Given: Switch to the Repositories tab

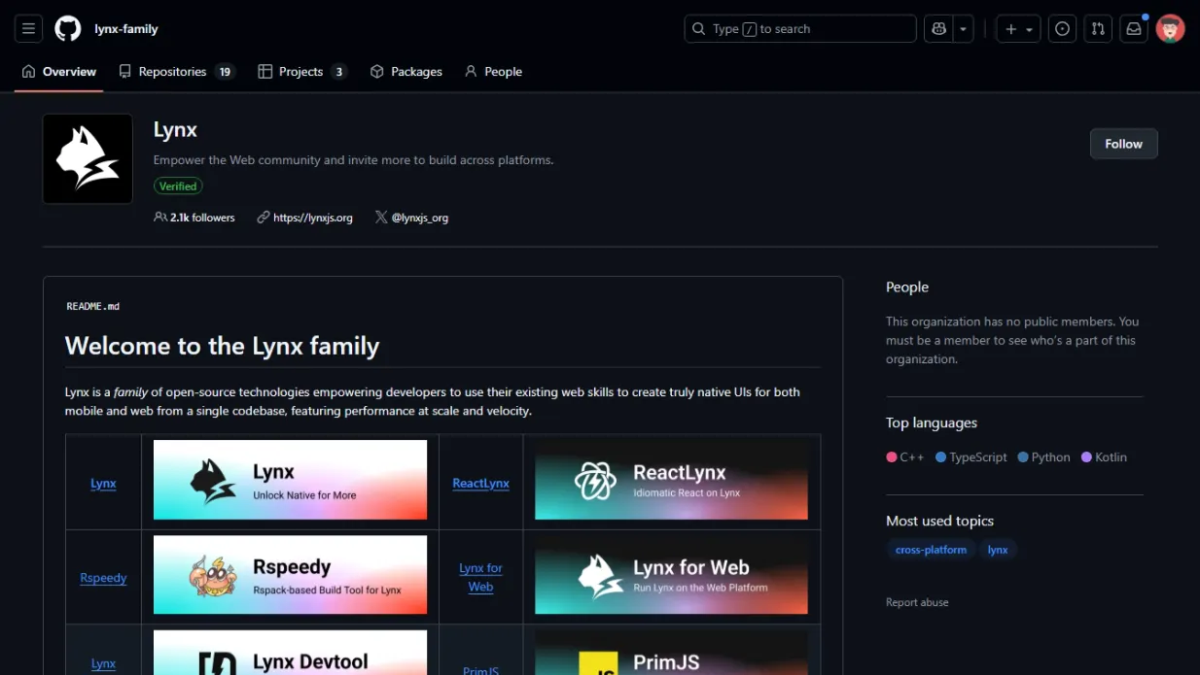Looking at the screenshot, I should (176, 72).
